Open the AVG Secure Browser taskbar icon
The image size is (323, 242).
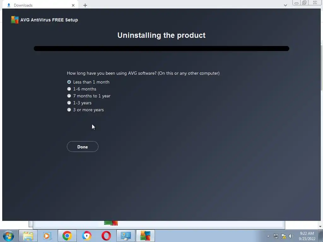click(86, 236)
